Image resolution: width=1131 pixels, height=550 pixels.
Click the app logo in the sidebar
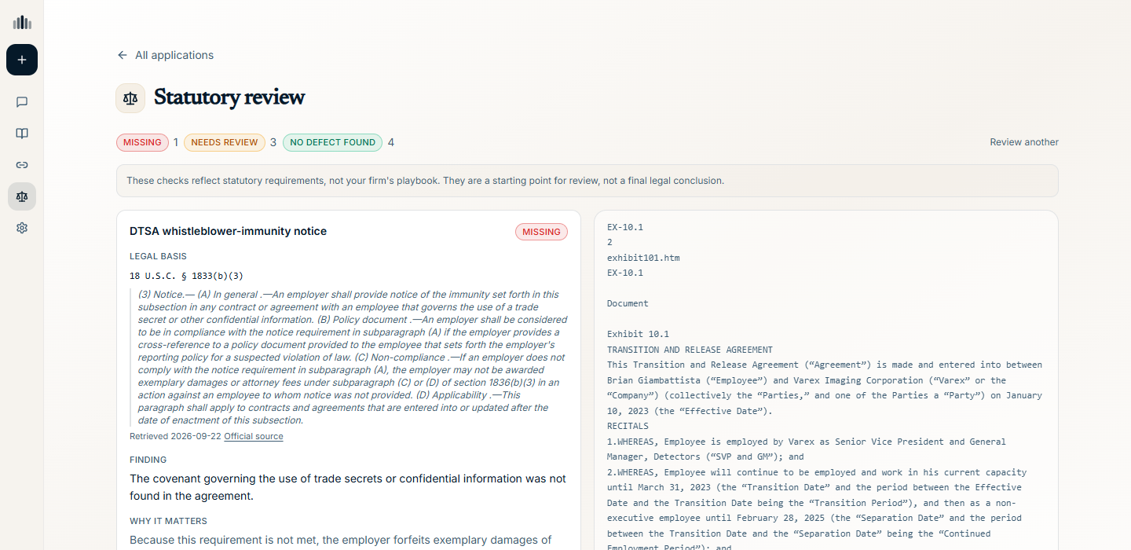(22, 23)
